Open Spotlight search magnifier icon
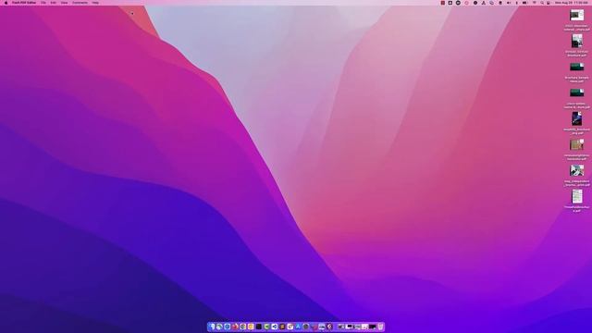Image resolution: width=592 pixels, height=333 pixels. click(542, 3)
